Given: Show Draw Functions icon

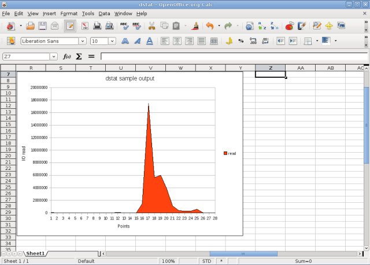Looking at the screenshot, I should click(302, 26).
